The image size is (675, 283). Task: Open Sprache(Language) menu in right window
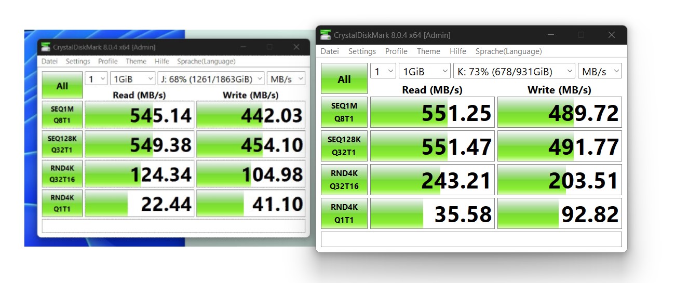[x=509, y=51]
